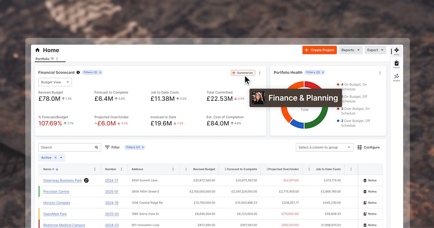Remove Portfolio Health Filters (2) chip
This screenshot has width=434, height=228.
tap(323, 72)
